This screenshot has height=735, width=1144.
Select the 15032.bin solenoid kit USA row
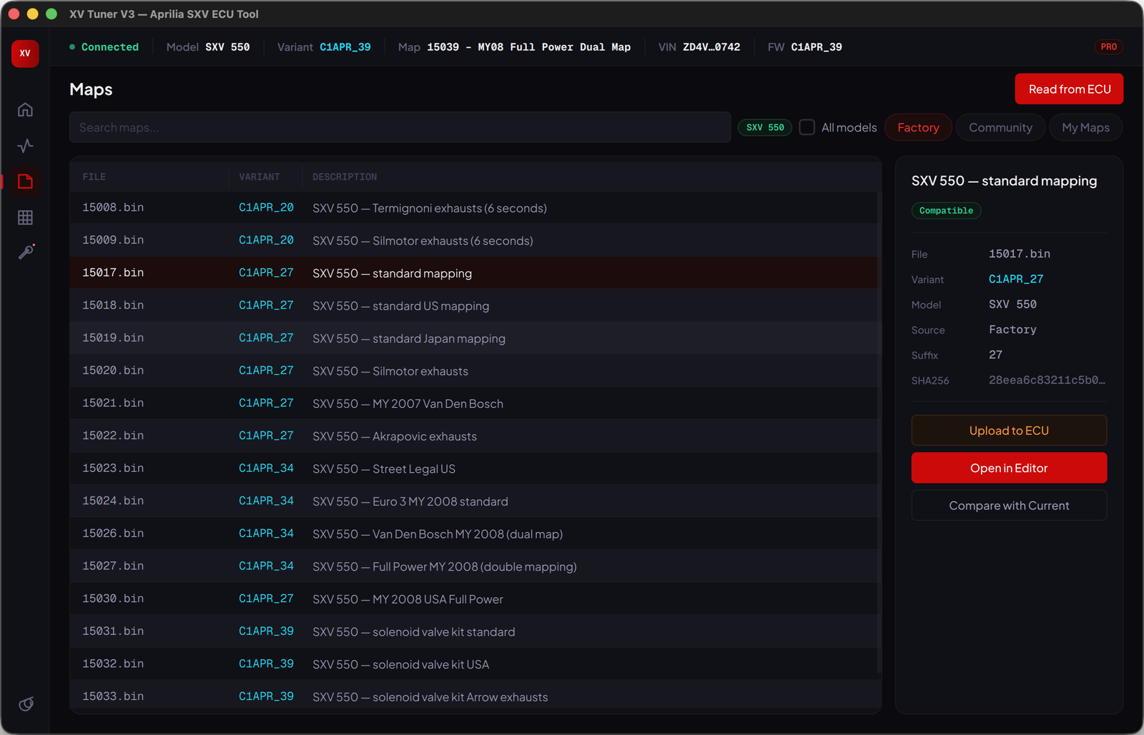[473, 664]
